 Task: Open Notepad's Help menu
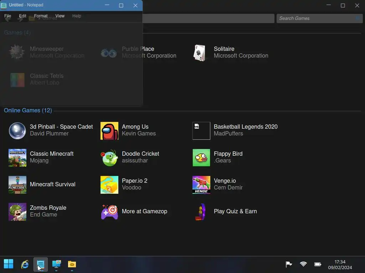77,16
